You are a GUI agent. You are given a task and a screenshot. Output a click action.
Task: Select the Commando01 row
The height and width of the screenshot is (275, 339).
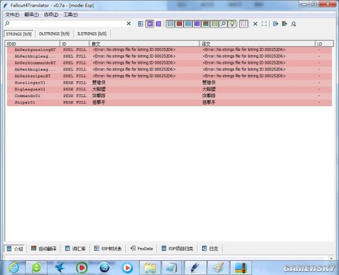click(x=169, y=95)
